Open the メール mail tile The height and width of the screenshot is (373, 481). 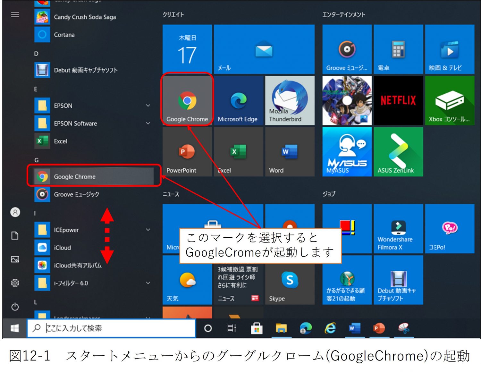click(x=264, y=49)
